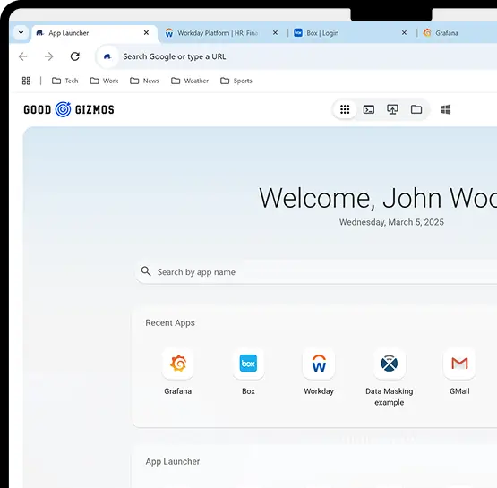Click the screen share desktop icon
The height and width of the screenshot is (488, 497).
392,109
